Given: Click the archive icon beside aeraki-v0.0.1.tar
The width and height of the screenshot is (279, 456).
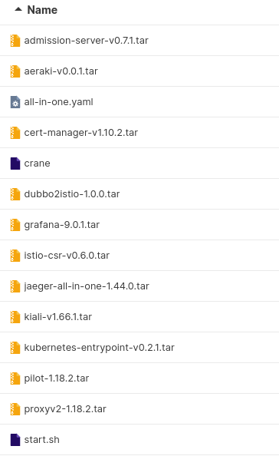Looking at the screenshot, I should pos(15,71).
